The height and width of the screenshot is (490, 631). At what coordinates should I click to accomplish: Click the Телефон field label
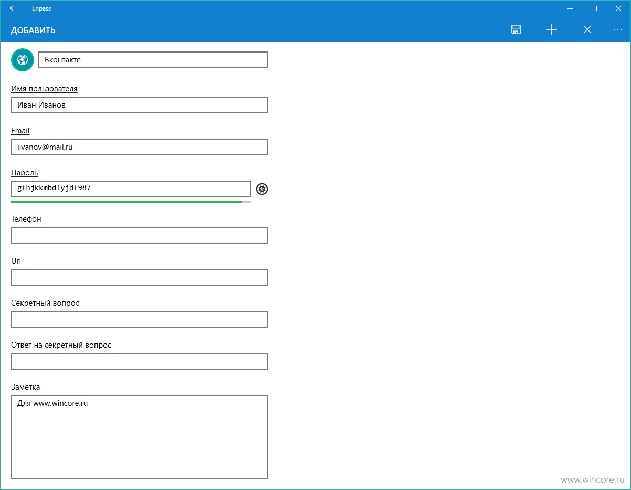tap(26, 219)
